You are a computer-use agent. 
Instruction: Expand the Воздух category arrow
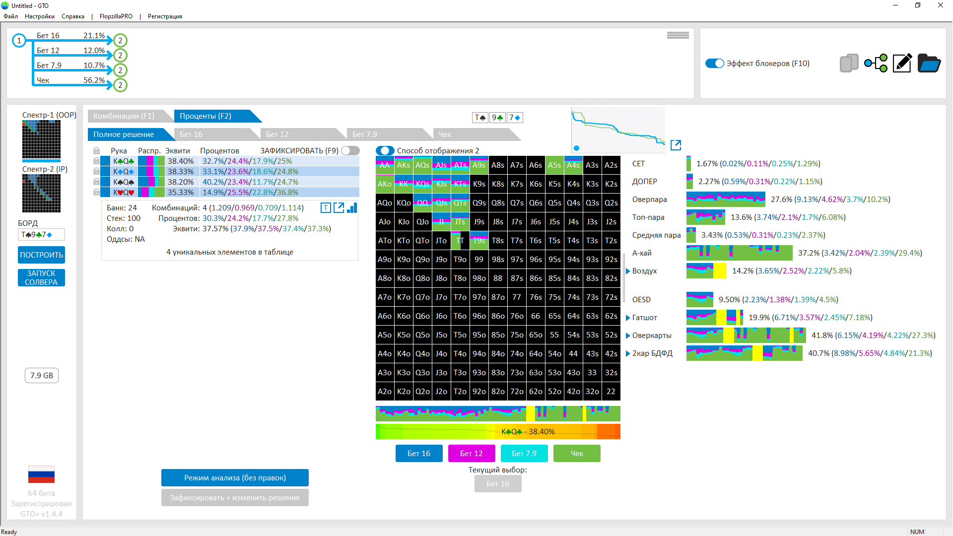click(x=628, y=271)
